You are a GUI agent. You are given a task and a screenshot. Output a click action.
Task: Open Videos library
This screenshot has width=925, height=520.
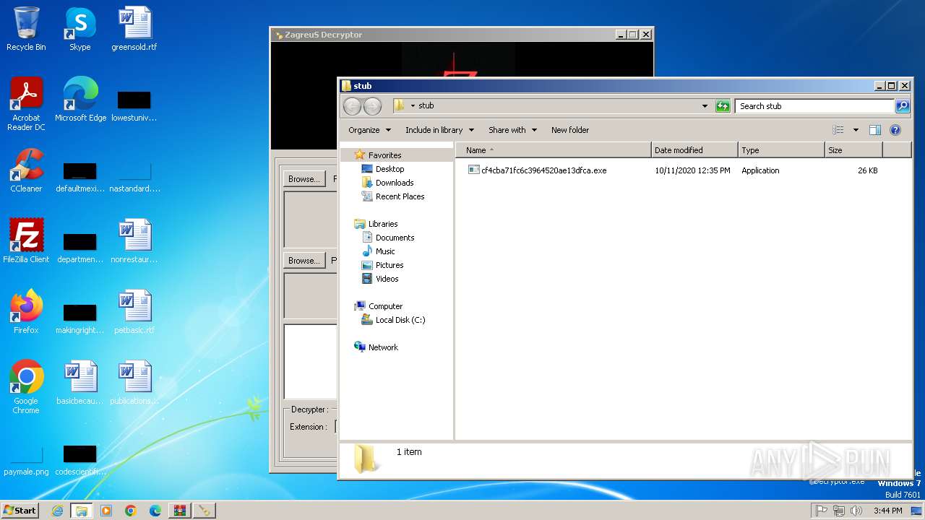[387, 279]
